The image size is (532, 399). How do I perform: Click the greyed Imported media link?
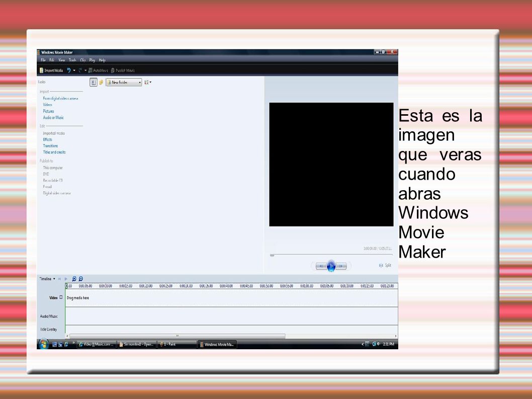[x=54, y=133]
